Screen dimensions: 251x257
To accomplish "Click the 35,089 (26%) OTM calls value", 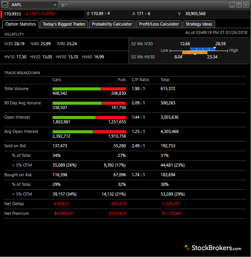I will (x=64, y=165).
